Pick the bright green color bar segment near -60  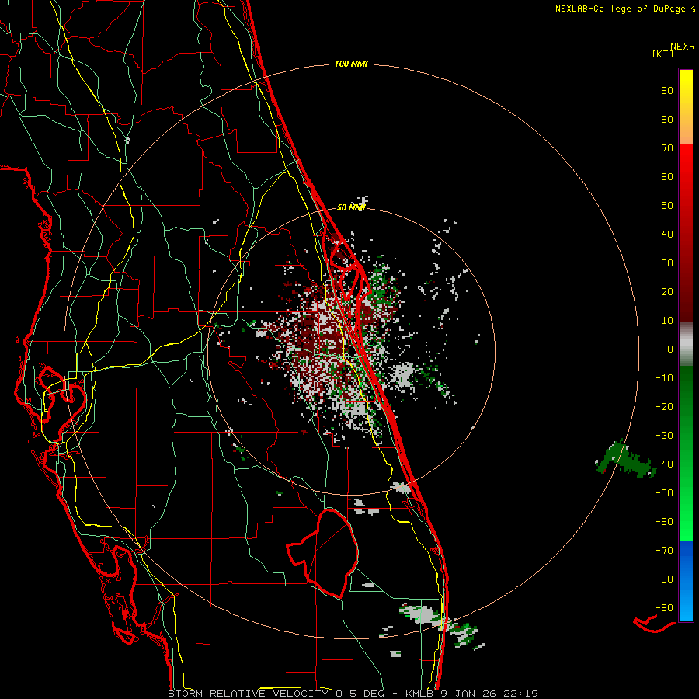(686, 522)
